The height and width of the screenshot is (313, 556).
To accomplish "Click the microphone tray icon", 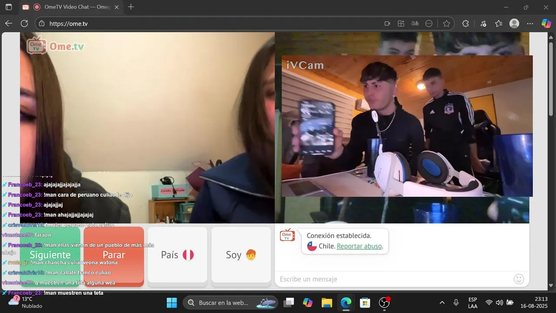I will point(456,303).
